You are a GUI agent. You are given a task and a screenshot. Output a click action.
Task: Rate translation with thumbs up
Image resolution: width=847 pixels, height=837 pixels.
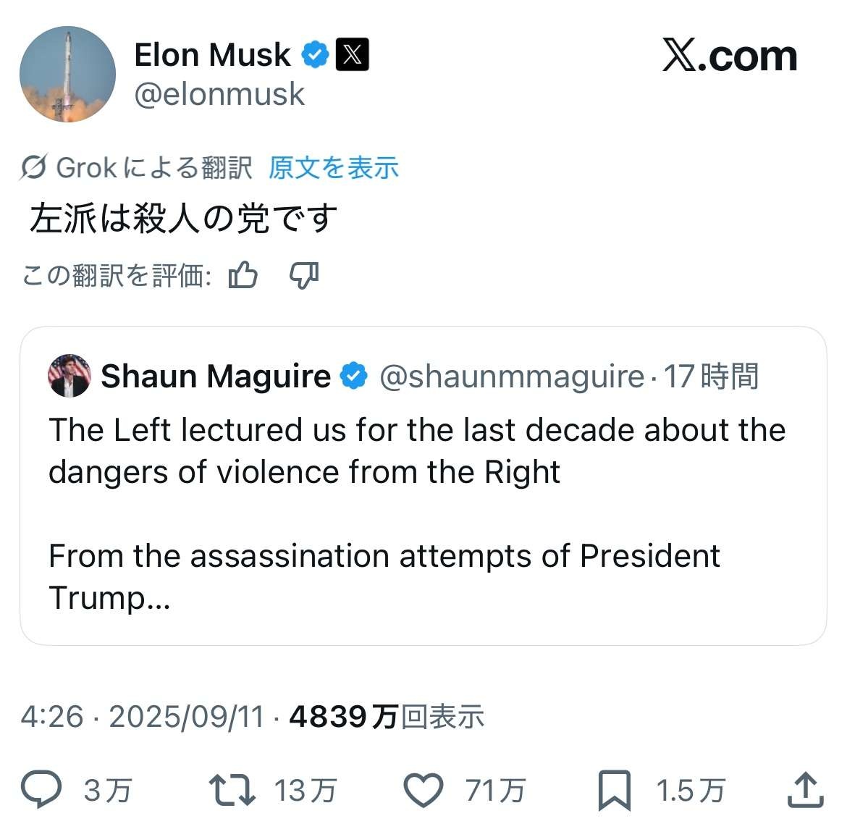[x=243, y=275]
